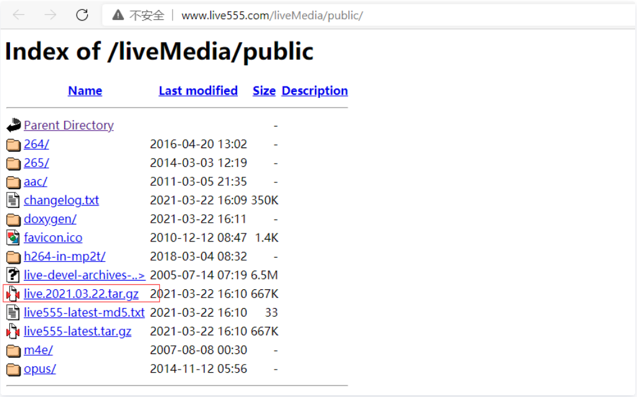
Task: Select the date 2016-04-20 13:02
Action: [x=198, y=144]
